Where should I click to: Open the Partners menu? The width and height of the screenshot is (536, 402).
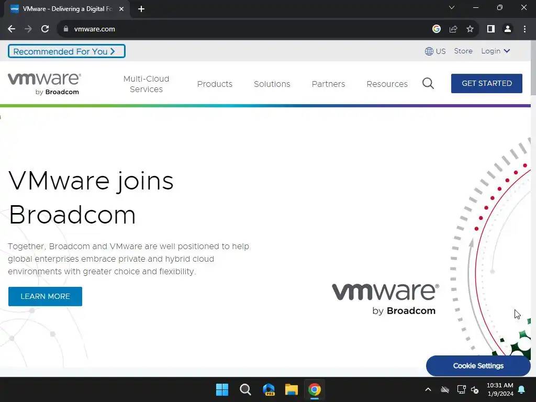pyautogui.click(x=329, y=84)
